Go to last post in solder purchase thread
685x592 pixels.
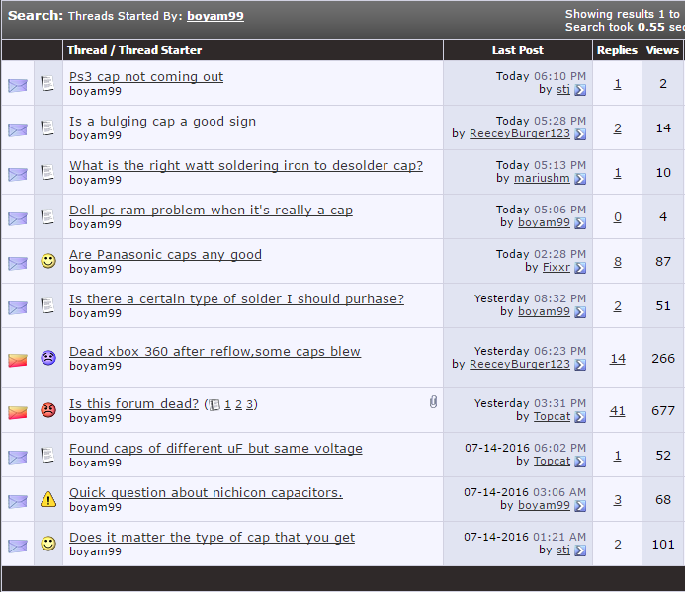tap(580, 312)
